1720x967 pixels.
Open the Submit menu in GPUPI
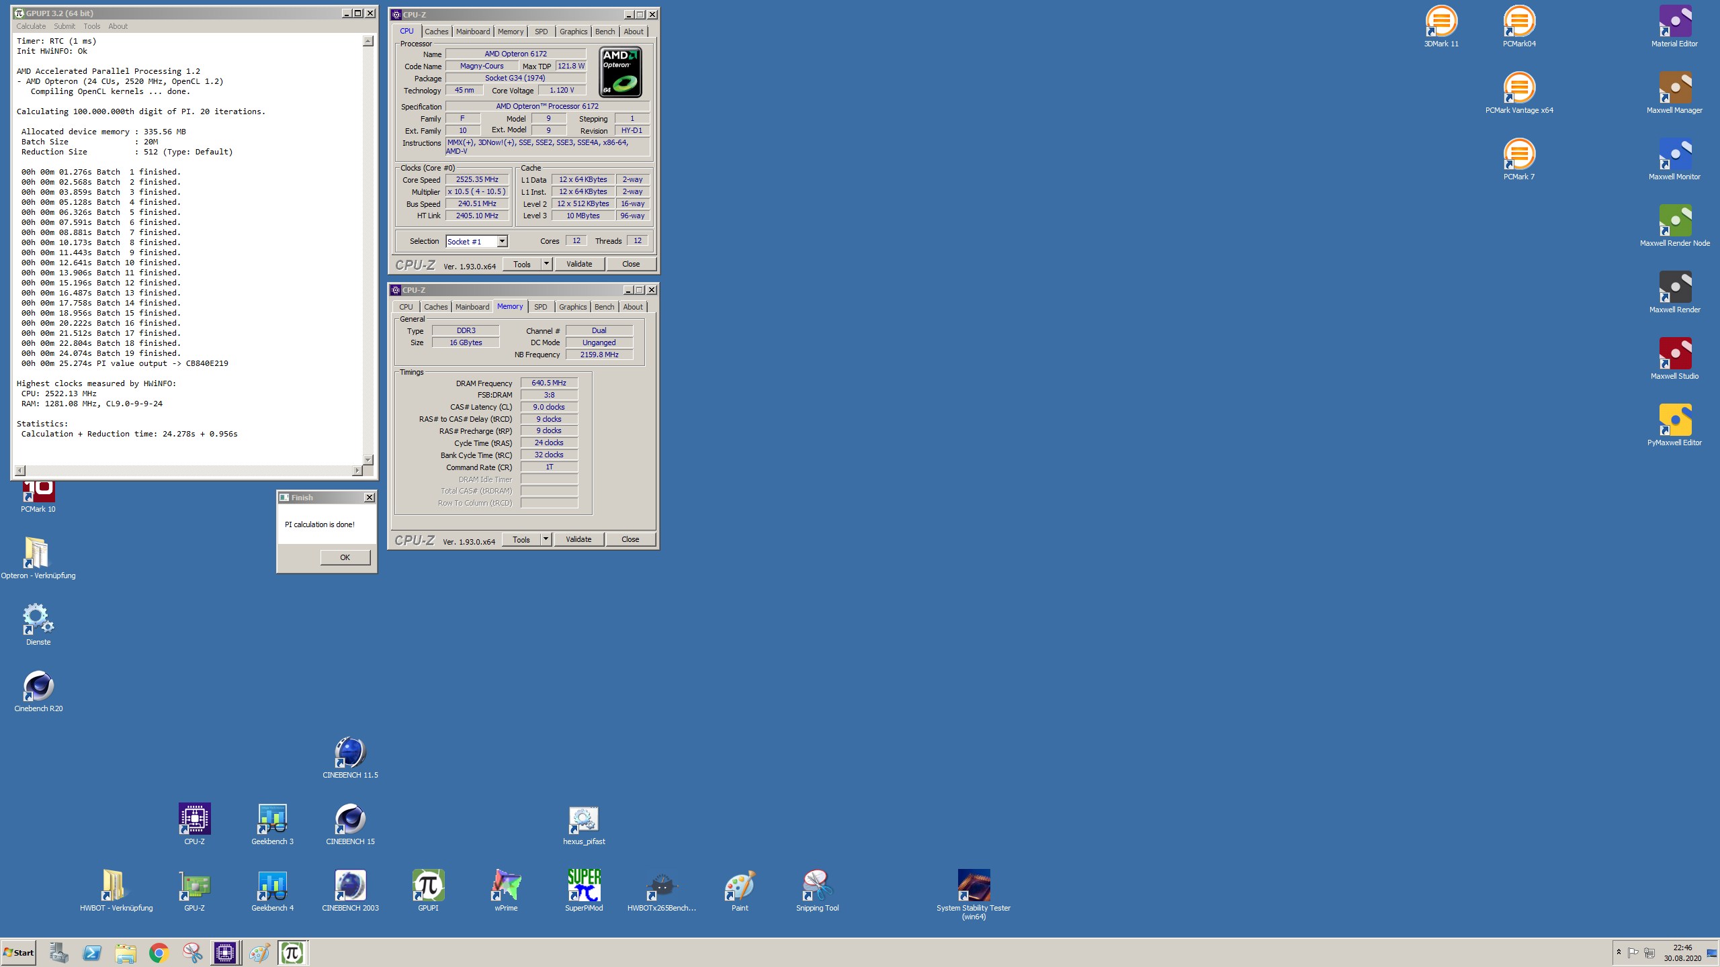(64, 26)
